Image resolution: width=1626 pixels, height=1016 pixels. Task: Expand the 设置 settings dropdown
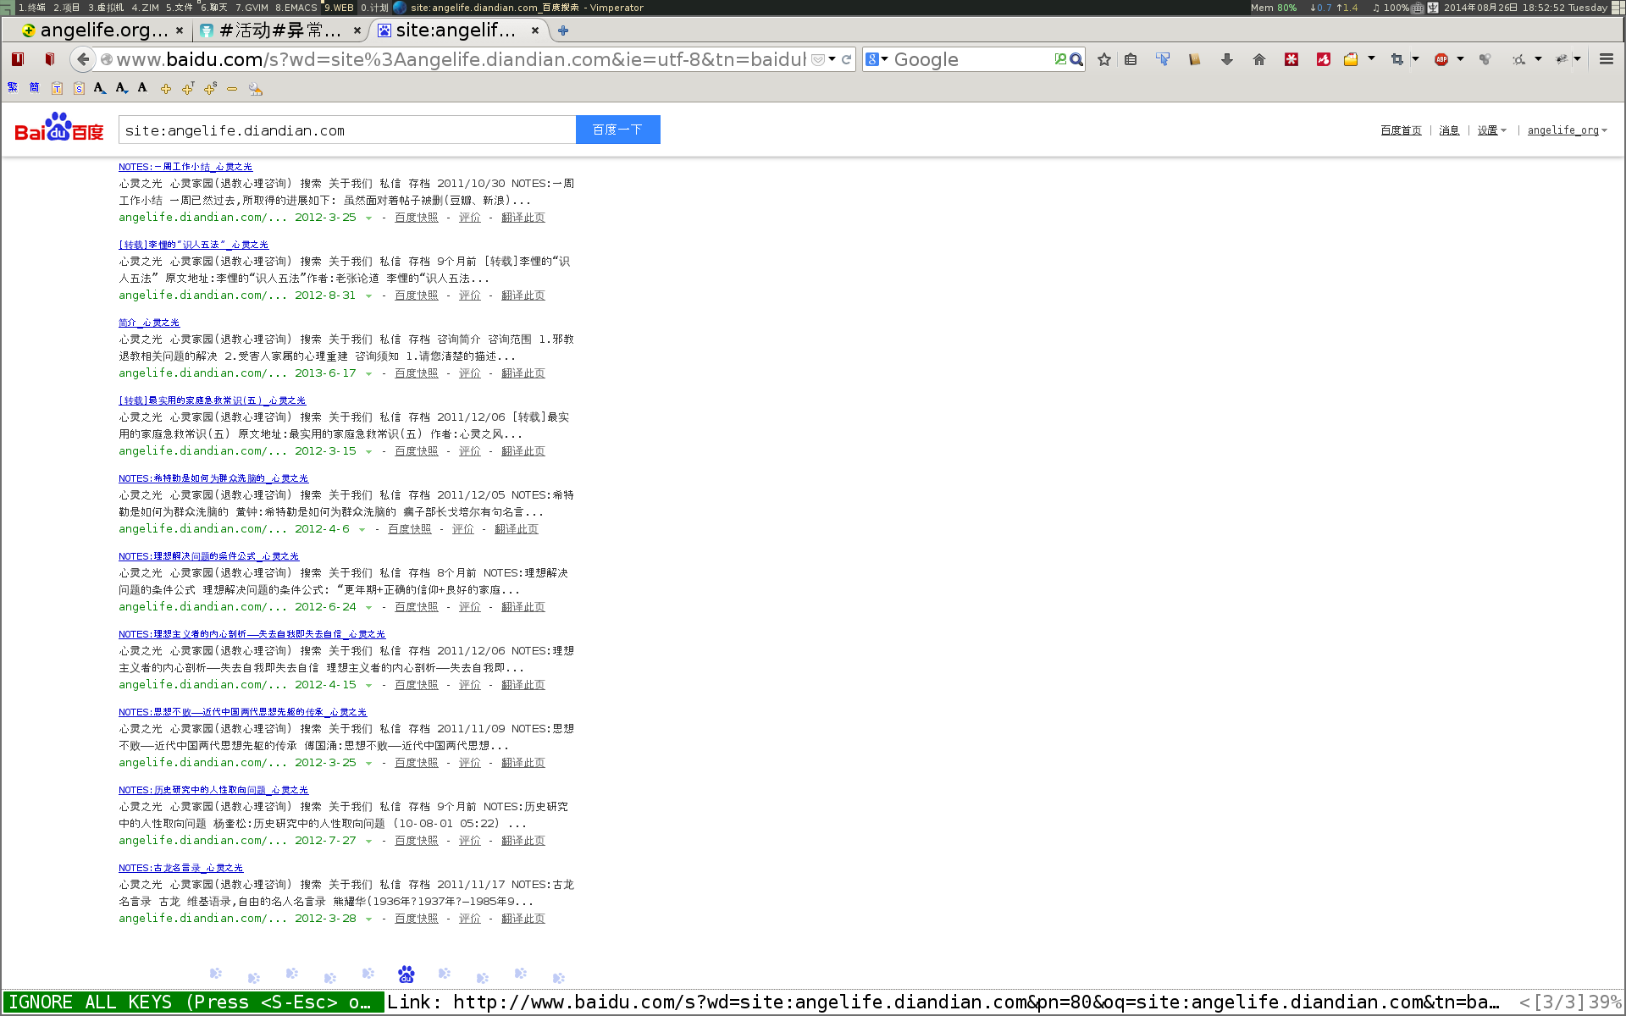[1491, 130]
